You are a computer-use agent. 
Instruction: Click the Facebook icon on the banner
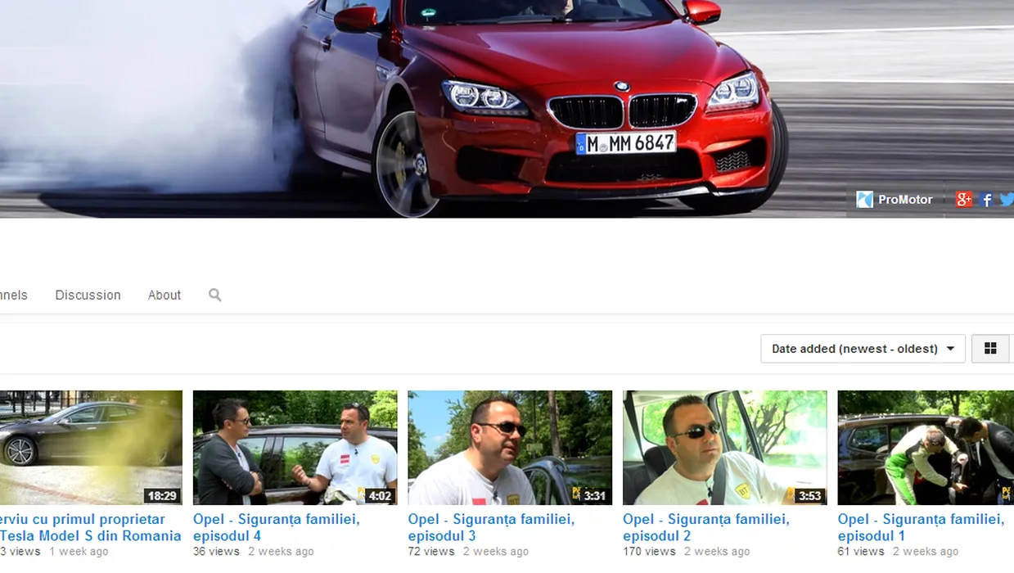(987, 199)
